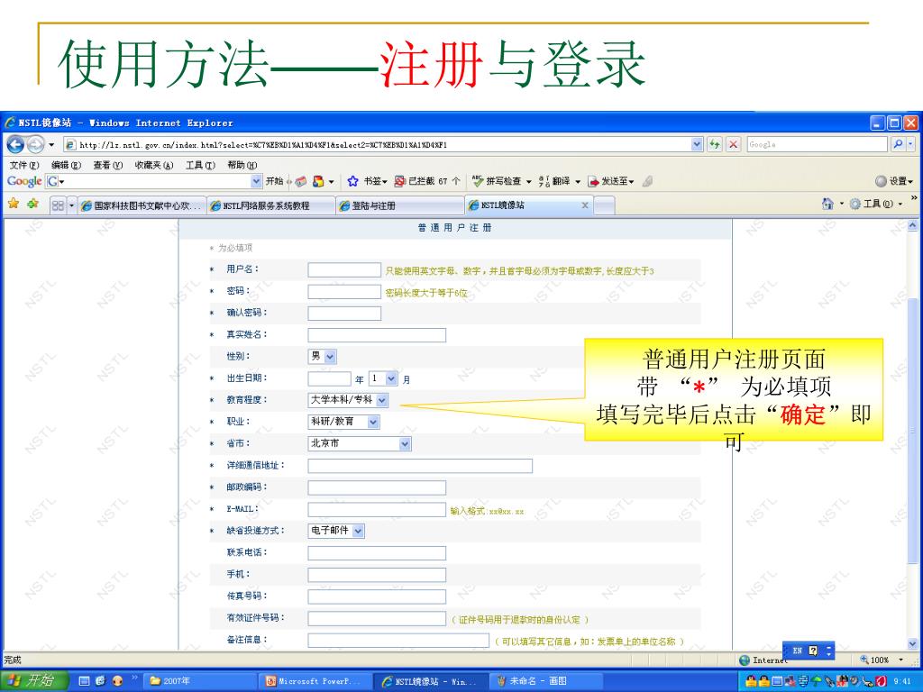Open the birth month dropdown showing 1

383,379
